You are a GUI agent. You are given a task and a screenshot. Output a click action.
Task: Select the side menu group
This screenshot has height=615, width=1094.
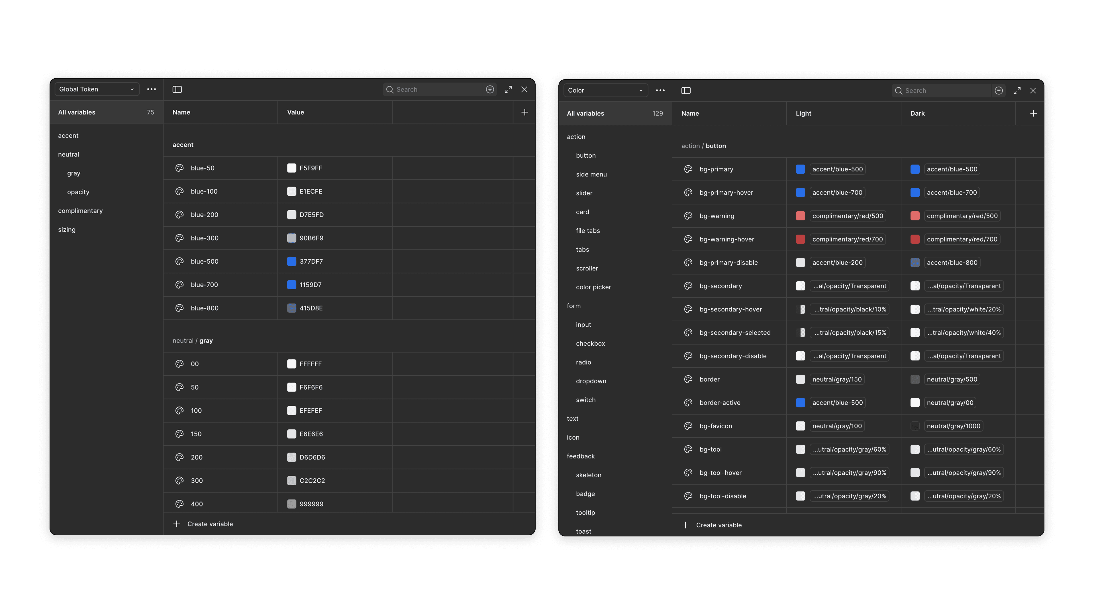click(x=591, y=174)
